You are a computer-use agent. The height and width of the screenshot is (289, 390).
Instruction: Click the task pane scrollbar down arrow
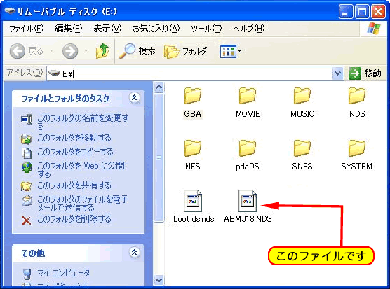[159, 281]
